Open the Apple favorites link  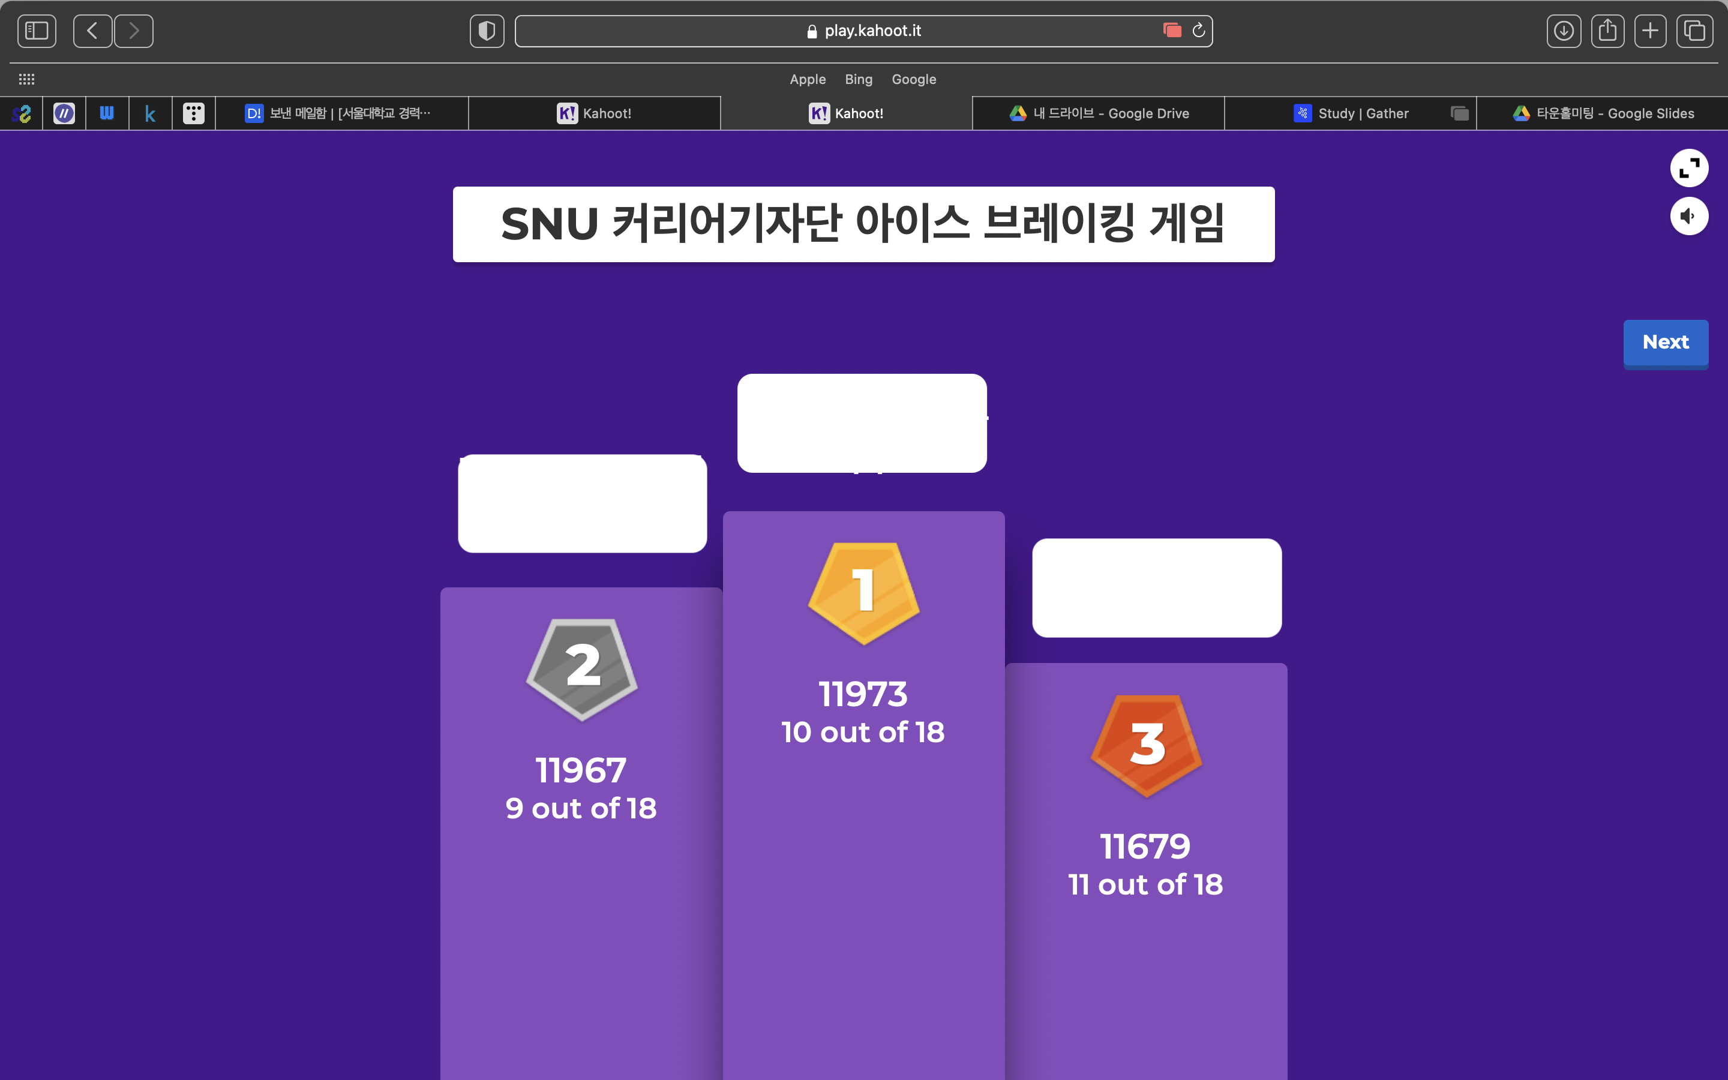(808, 79)
